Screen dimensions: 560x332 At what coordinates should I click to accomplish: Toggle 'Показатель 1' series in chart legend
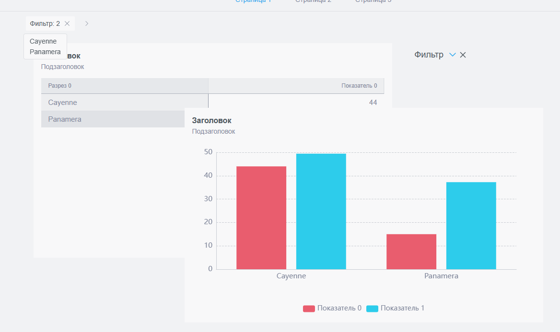(396, 308)
